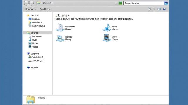Click the sidebar Videos filmstrip icon

(x=30, y=47)
